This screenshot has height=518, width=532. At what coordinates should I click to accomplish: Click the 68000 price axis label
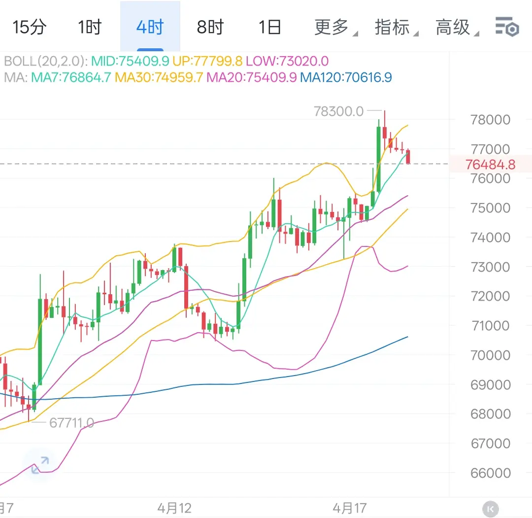[490, 414]
